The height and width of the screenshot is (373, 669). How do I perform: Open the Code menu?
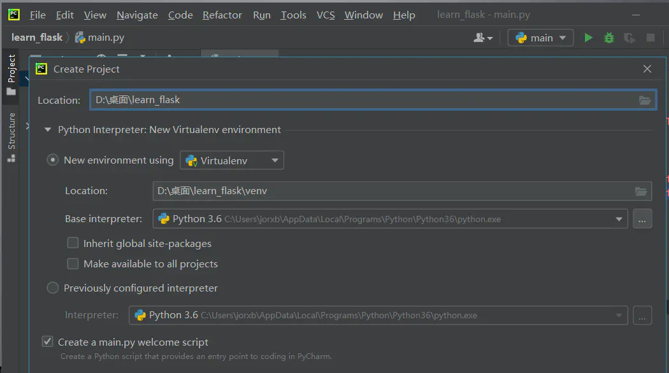click(180, 15)
